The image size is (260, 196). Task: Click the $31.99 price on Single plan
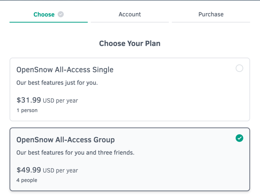pyautogui.click(x=29, y=100)
